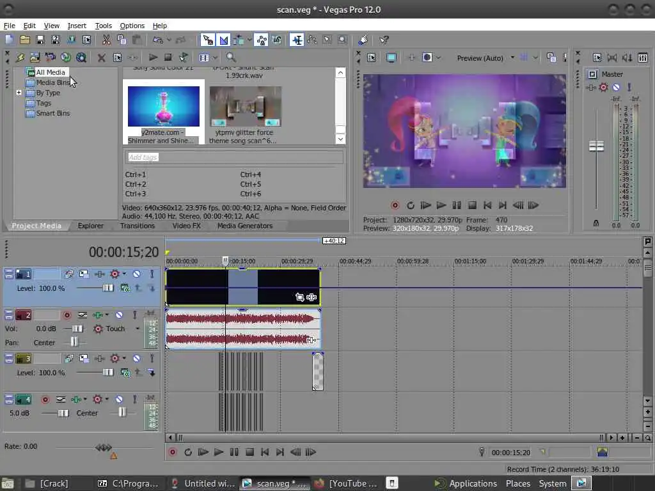Search media bins with the magnifier icon
The height and width of the screenshot is (491, 655).
(230, 57)
